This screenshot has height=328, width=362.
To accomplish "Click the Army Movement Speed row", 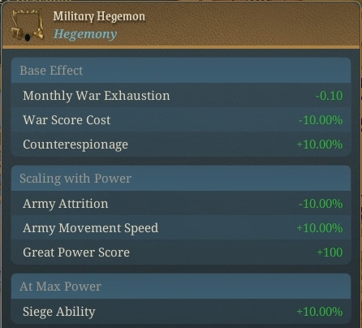I will (181, 227).
